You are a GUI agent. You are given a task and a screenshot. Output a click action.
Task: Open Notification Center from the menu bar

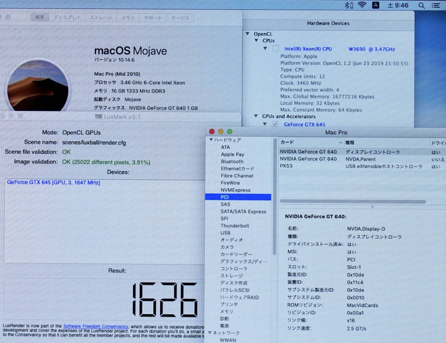(x=436, y=5)
